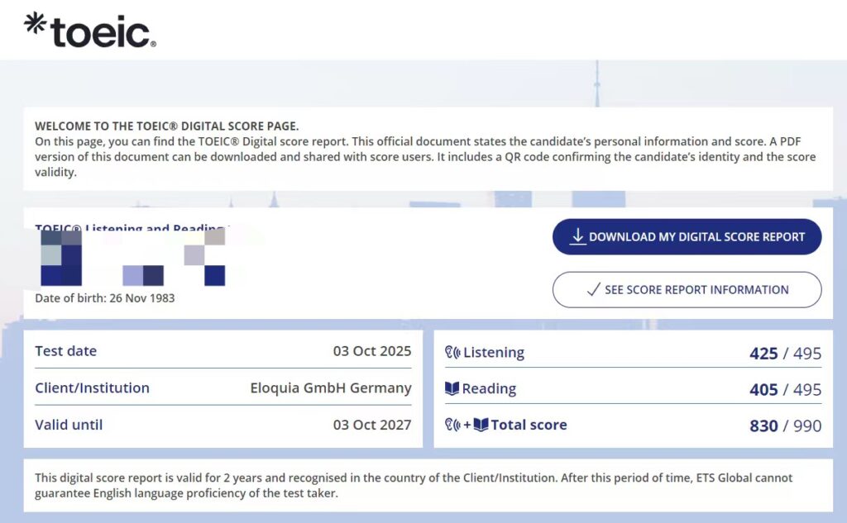
Task: Click the 03 Oct 2025 test date value
Action: [371, 351]
